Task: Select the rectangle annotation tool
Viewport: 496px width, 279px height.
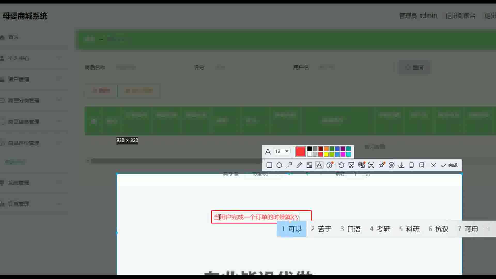Action: click(269, 165)
